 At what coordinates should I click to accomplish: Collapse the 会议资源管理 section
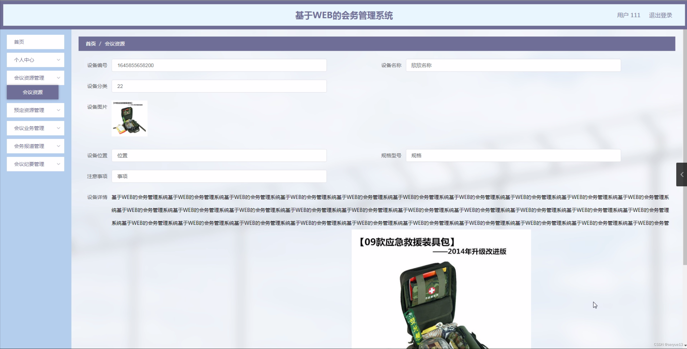pos(35,78)
